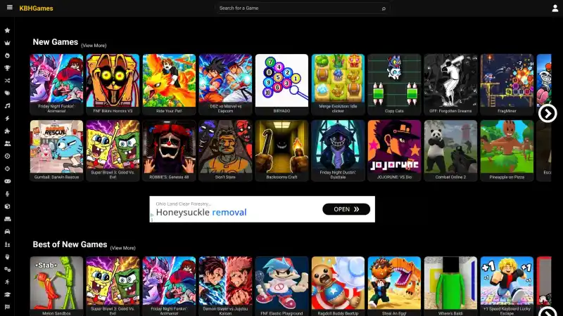Open the microphone category icon
This screenshot has height=316, width=563.
[7, 194]
